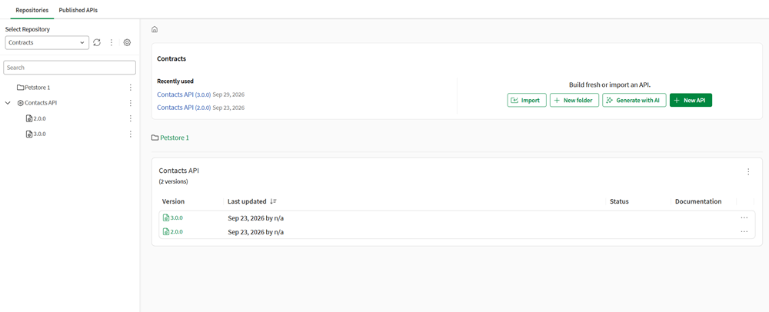Select 3.0.0 in the repository tree
The image size is (769, 312).
39,134
